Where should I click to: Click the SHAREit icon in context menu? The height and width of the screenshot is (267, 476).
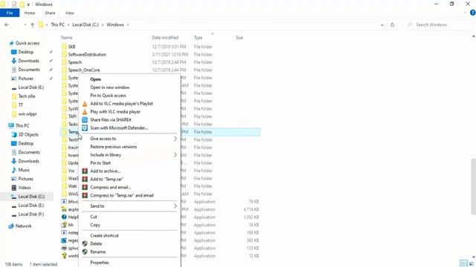pos(85,120)
